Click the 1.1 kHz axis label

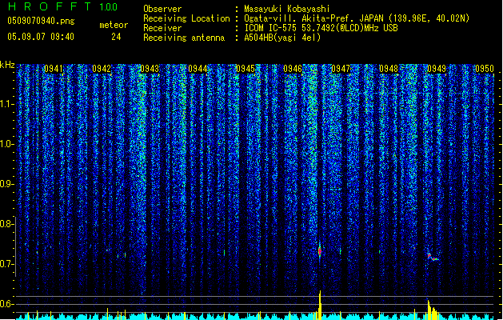pos(6,104)
